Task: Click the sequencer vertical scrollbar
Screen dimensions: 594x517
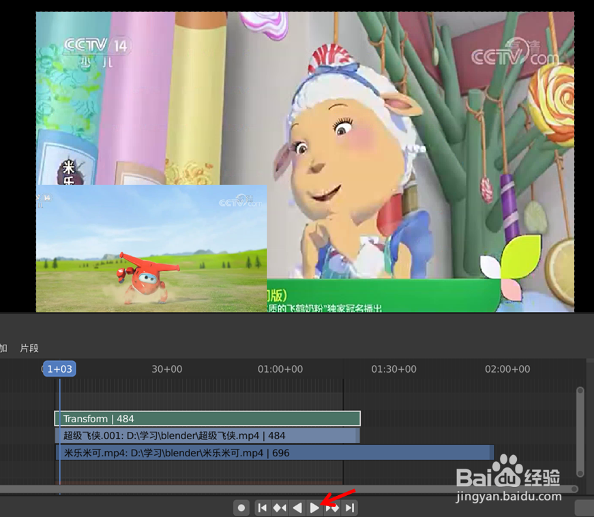Action: 580,432
